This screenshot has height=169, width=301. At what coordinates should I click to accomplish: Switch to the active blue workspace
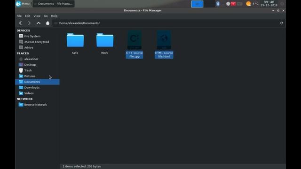(197, 4)
